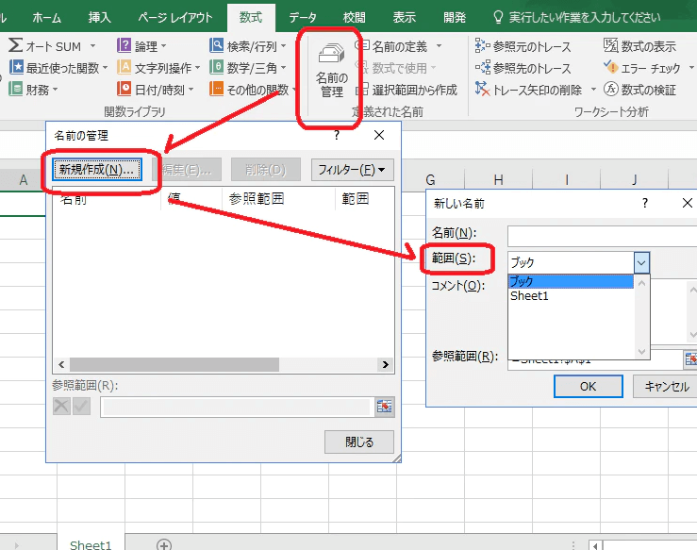This screenshot has width=697, height=550.
Task: Expand 名前の定義 dropdown arrow
Action: coord(439,46)
